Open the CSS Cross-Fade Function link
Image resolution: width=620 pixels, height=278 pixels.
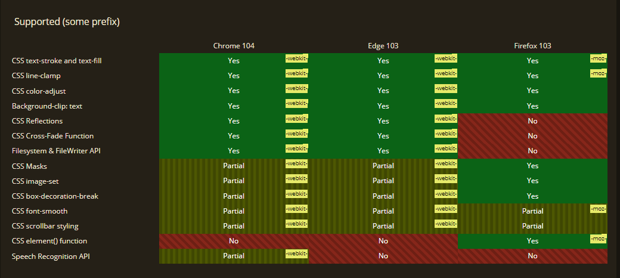52,135
